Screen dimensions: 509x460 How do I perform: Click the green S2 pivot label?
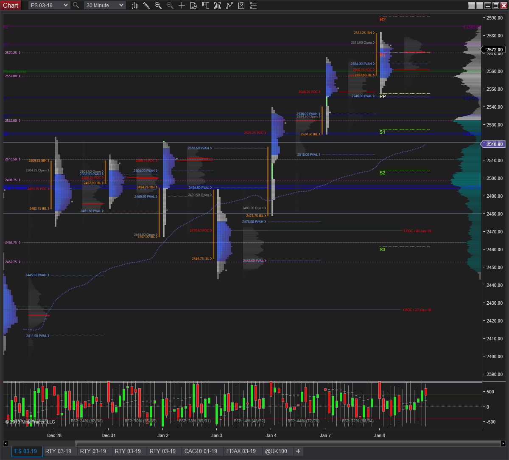tap(383, 173)
